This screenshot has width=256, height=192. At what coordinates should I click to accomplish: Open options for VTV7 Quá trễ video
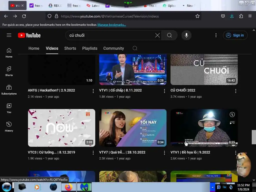tap(164, 153)
